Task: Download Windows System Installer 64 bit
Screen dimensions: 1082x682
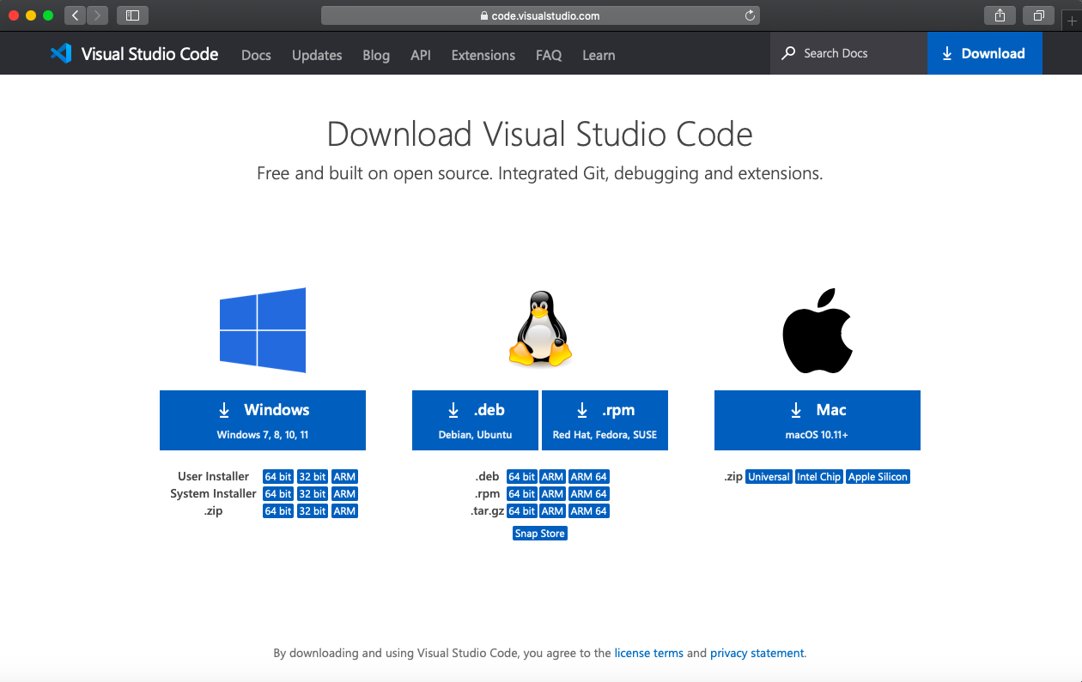Action: pyautogui.click(x=278, y=494)
